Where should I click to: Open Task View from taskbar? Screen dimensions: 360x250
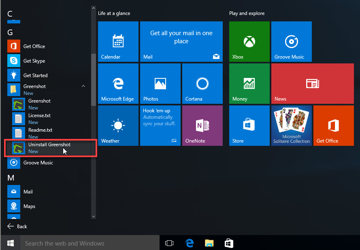(x=169, y=243)
